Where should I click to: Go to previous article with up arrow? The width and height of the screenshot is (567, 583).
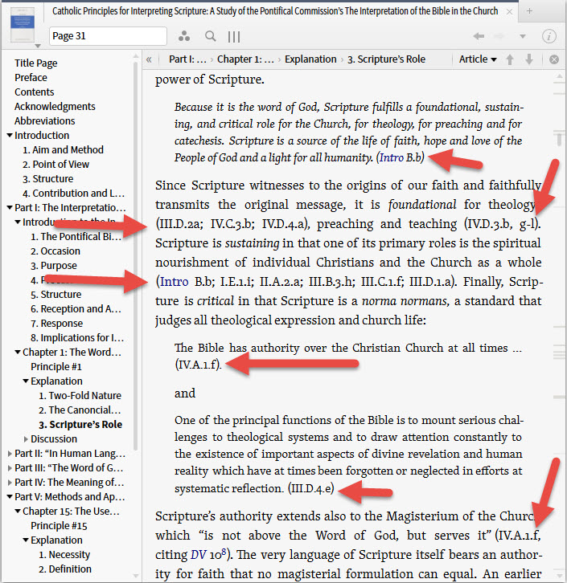(510, 59)
